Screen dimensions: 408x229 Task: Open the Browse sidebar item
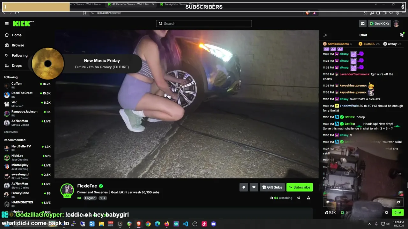18,45
